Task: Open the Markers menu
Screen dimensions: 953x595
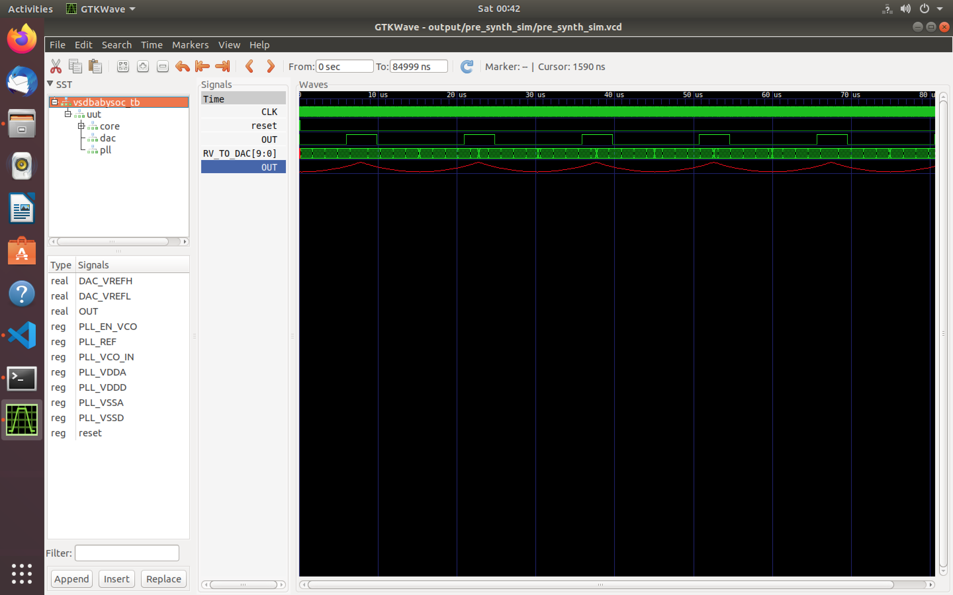Action: click(190, 45)
